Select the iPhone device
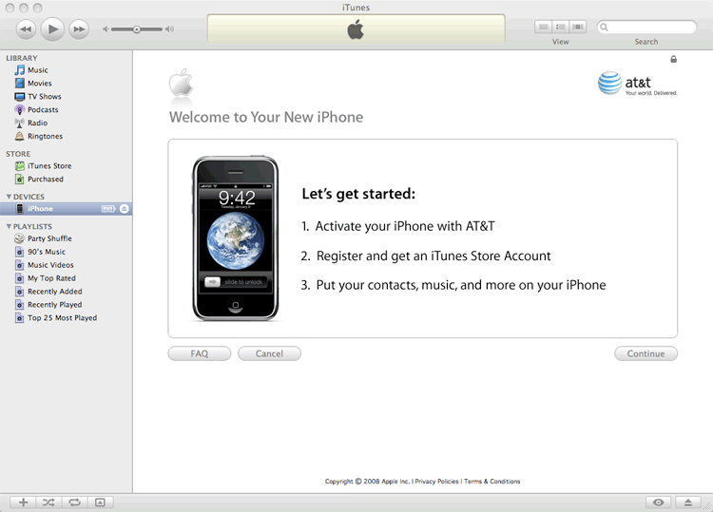 [66, 209]
